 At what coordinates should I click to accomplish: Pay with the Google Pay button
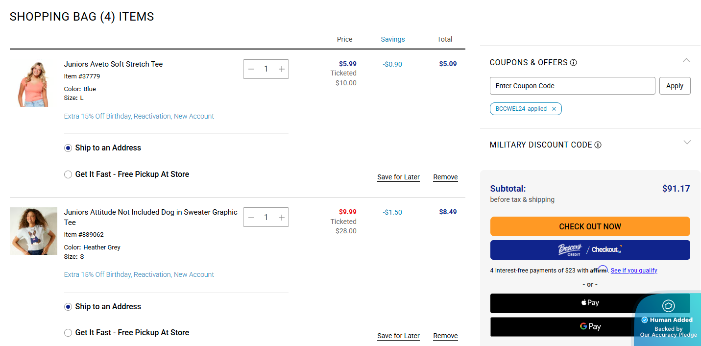click(563, 326)
